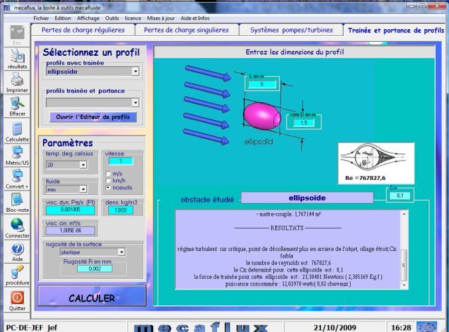Select the noeuds speed unit
Screen dimensions: 449x332
click(x=109, y=187)
